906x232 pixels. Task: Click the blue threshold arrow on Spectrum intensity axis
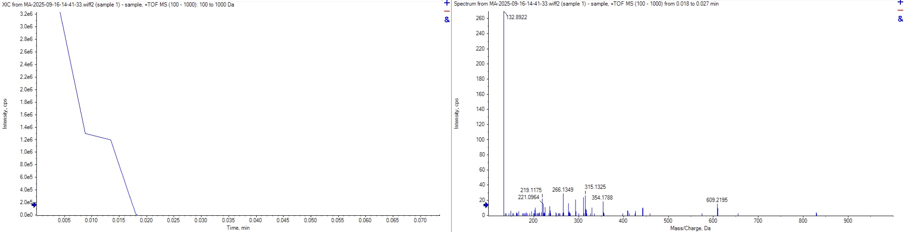pos(486,205)
